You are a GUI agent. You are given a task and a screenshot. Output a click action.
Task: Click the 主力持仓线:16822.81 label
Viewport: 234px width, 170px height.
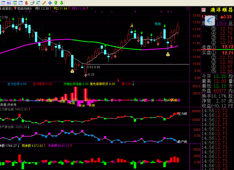coord(14,109)
